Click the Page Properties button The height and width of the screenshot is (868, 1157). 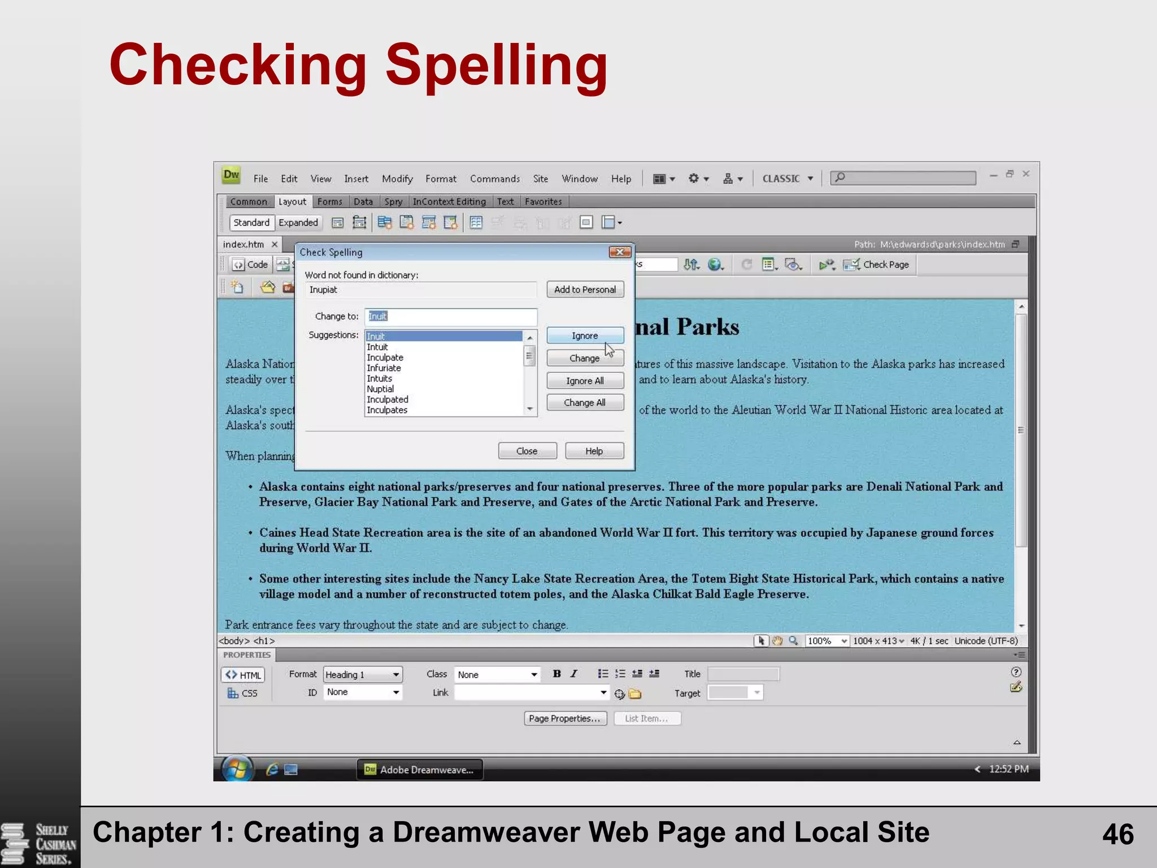pyautogui.click(x=566, y=718)
